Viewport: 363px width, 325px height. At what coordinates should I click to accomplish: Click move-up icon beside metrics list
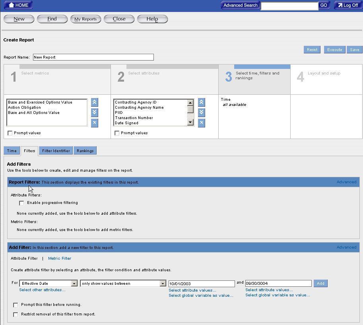coord(94,102)
